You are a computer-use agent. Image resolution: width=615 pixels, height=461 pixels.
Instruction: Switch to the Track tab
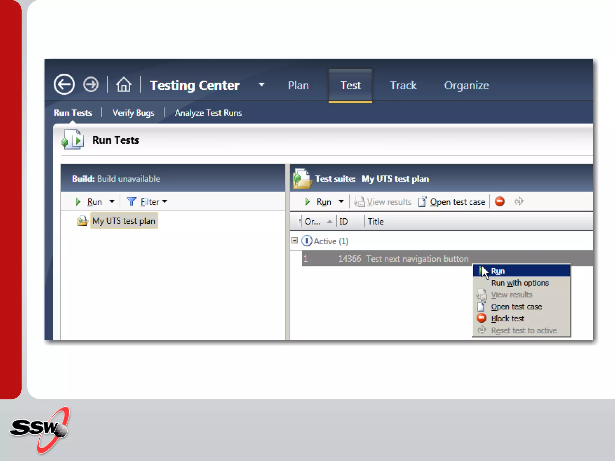(403, 86)
